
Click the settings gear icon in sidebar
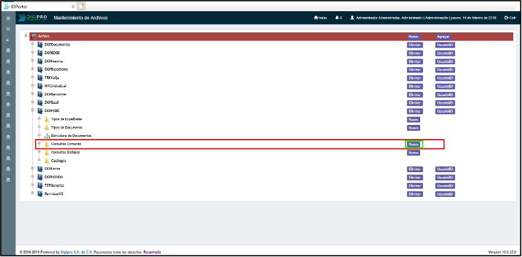[8, 29]
